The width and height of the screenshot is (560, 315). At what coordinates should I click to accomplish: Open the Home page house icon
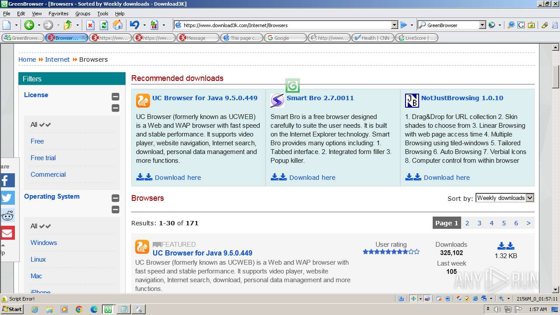pyautogui.click(x=118, y=25)
